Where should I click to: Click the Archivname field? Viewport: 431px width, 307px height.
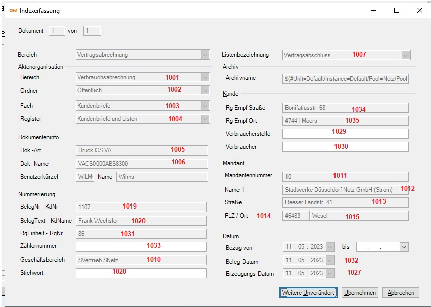click(345, 78)
